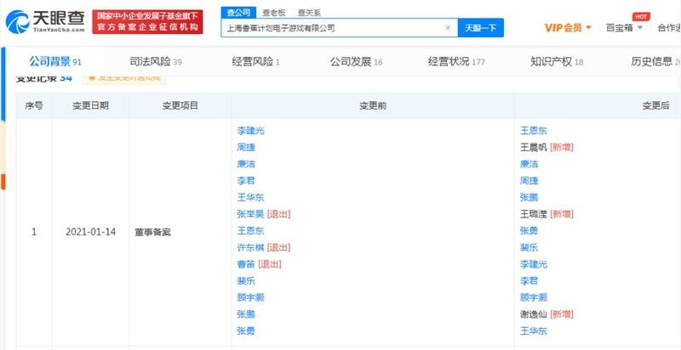Click 李君 in the 变更后 column
The width and height of the screenshot is (681, 350).
529,280
